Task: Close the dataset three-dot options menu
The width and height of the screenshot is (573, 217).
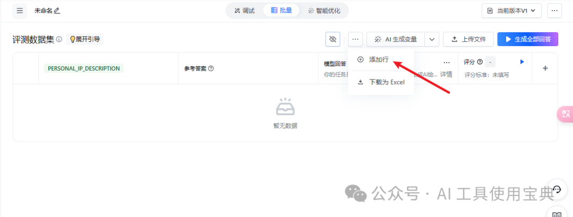Action: (x=355, y=39)
